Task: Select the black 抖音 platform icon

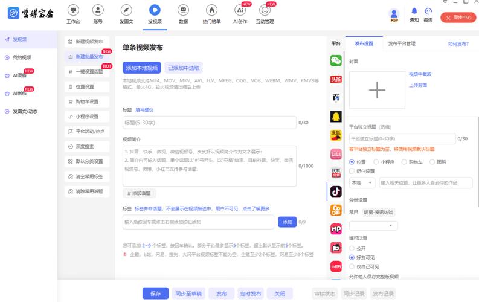Action: tap(336, 191)
